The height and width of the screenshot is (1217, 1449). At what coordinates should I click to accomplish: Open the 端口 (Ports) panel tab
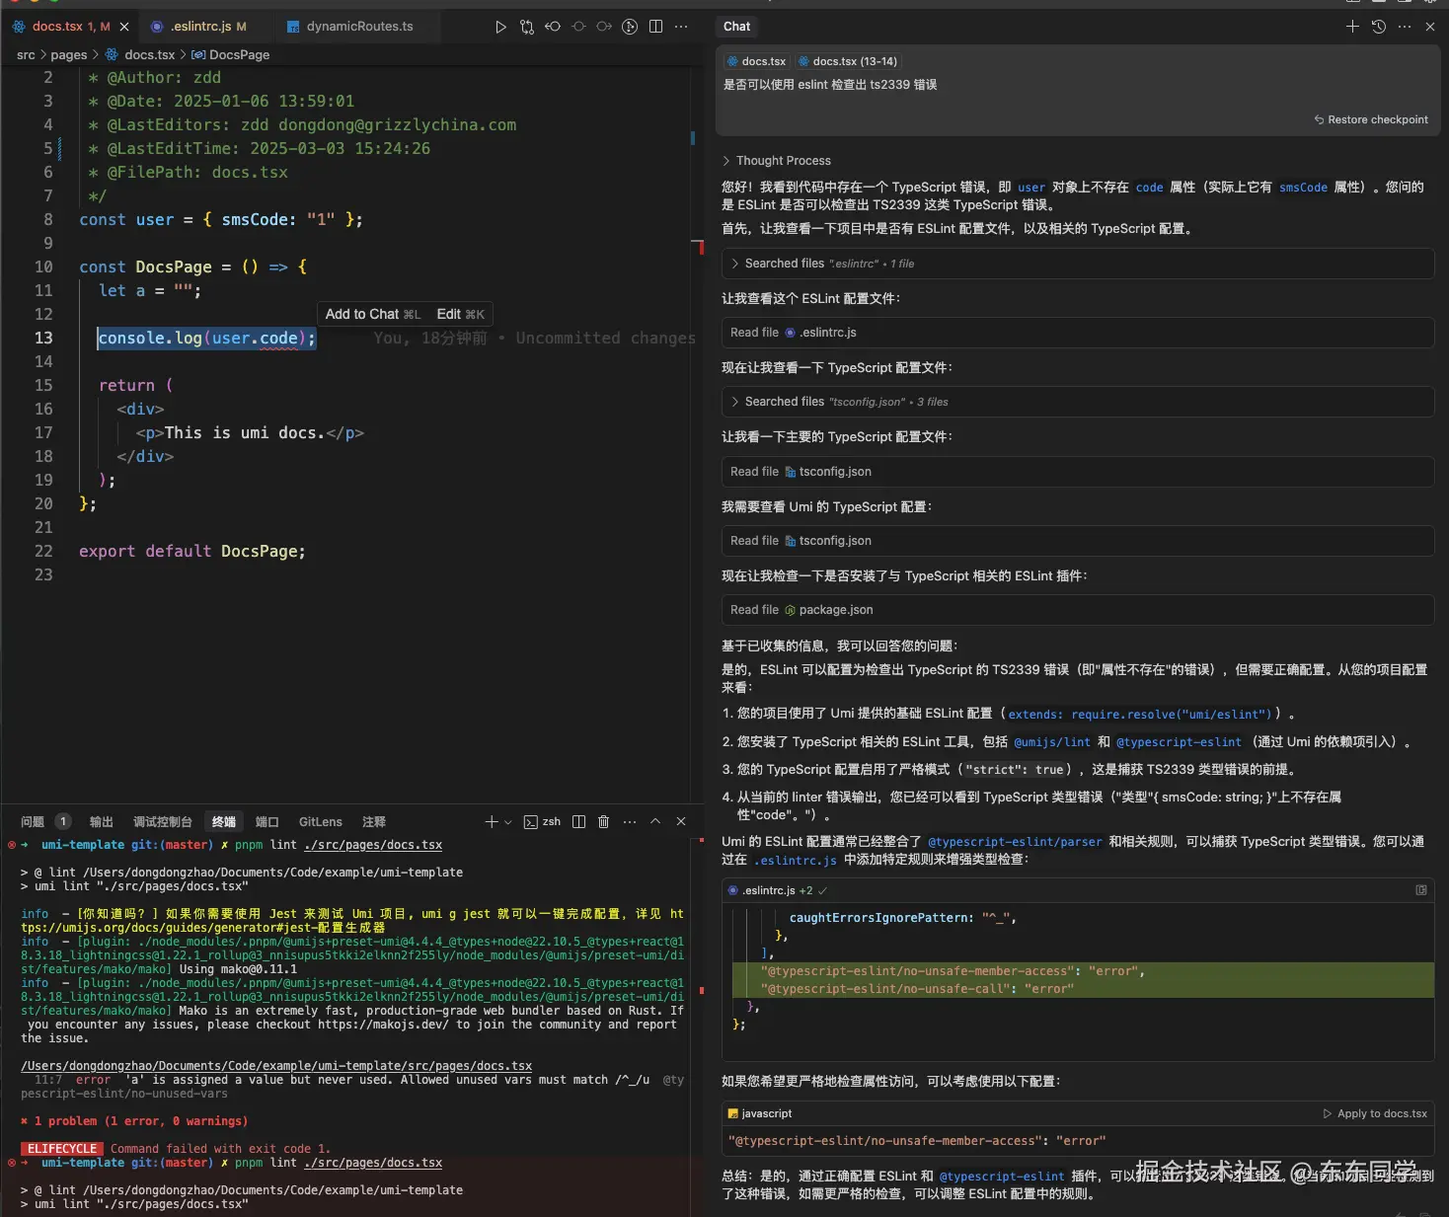coord(267,821)
